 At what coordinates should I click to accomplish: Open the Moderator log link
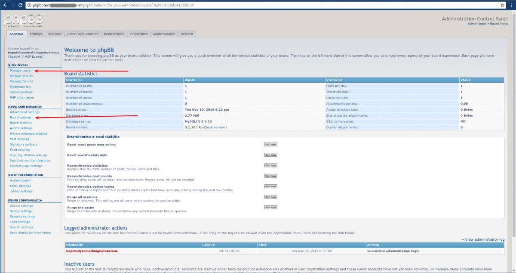[20, 87]
